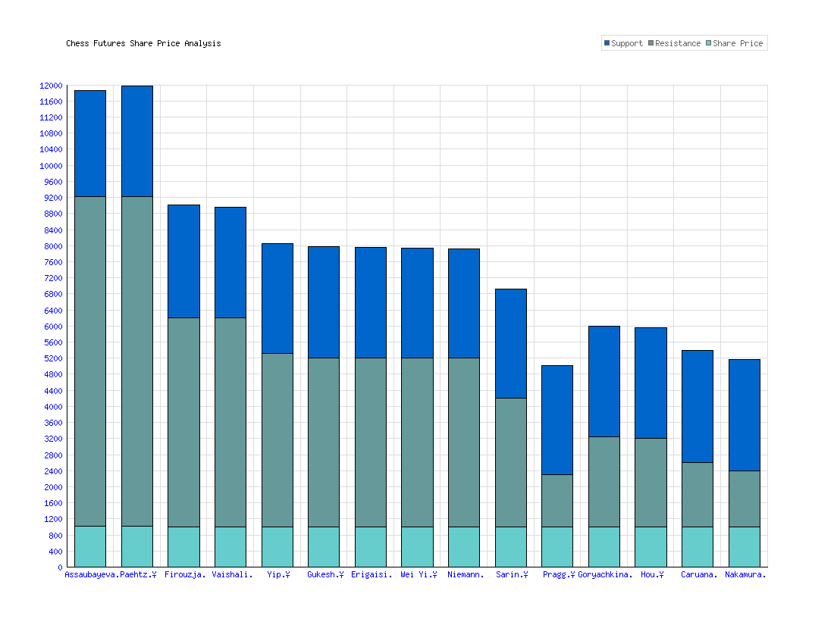This screenshot has width=834, height=644.
Task: Click the 12000 y-axis label
Action: click(x=51, y=86)
